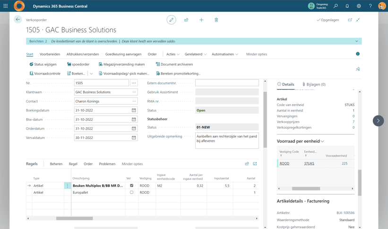
Task: Open the notifications bell
Action: 347,6
